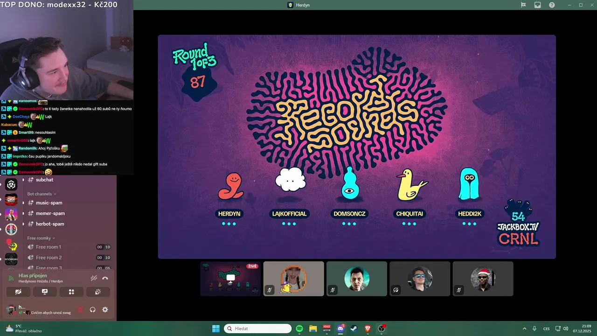Open Spotify from the taskbar
Screen dimensions: 597x336
pos(299,329)
